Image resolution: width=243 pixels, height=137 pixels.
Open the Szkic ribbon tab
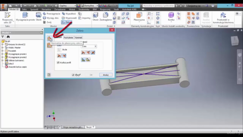pos(24,9)
